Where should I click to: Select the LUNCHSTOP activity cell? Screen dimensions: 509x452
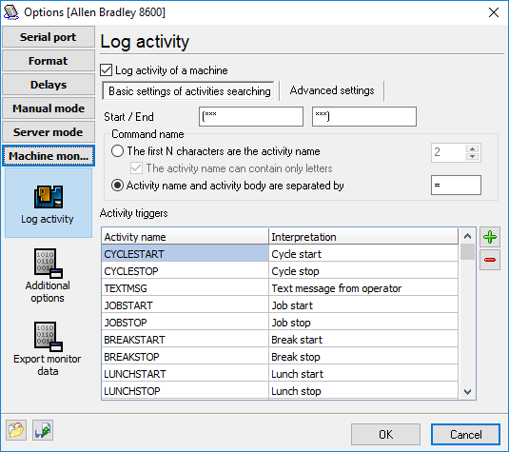185,391
